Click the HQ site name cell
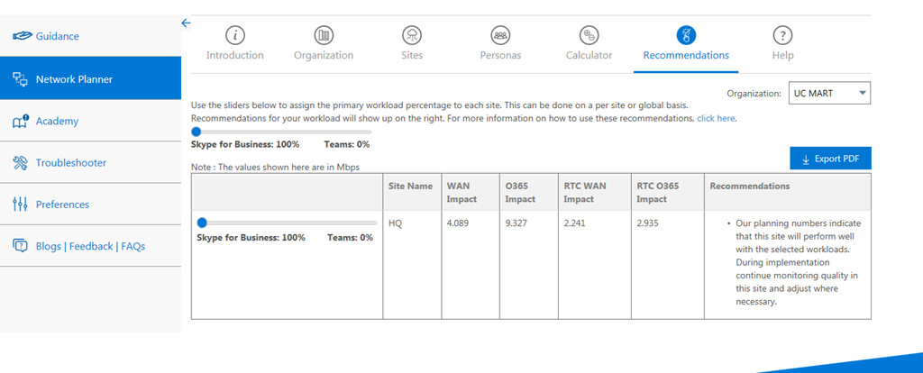Viewport: 923px width, 373px height. (395, 223)
